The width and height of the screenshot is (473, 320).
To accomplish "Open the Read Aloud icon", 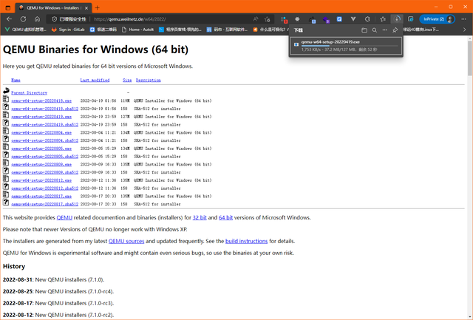I will (x=256, y=19).
